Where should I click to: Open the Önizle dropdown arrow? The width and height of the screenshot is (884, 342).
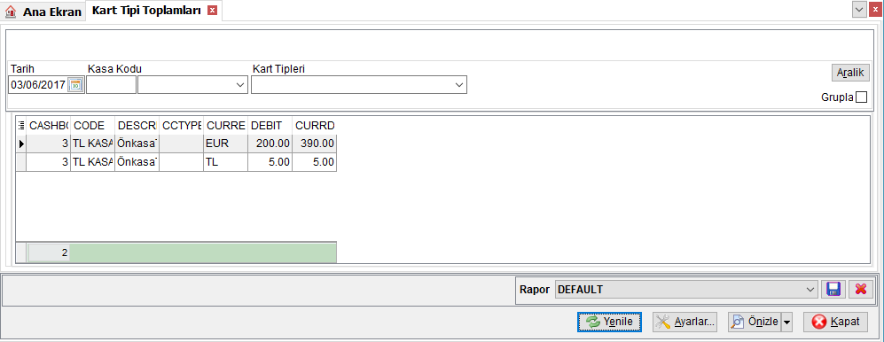click(x=787, y=323)
